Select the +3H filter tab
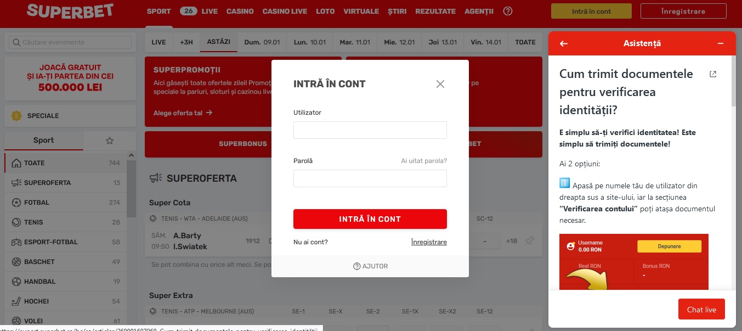The height and width of the screenshot is (331, 742). [x=186, y=42]
